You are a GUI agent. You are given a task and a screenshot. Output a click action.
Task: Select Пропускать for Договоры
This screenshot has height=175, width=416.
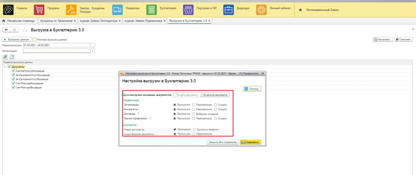pyautogui.click(x=175, y=114)
